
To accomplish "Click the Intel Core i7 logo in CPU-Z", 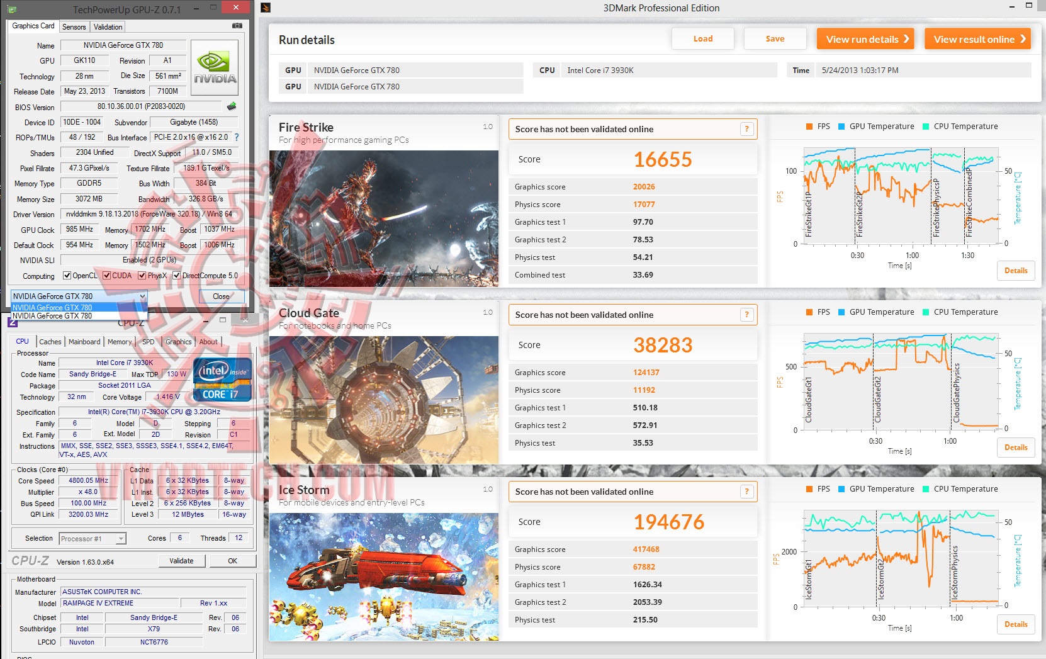I will click(x=223, y=380).
